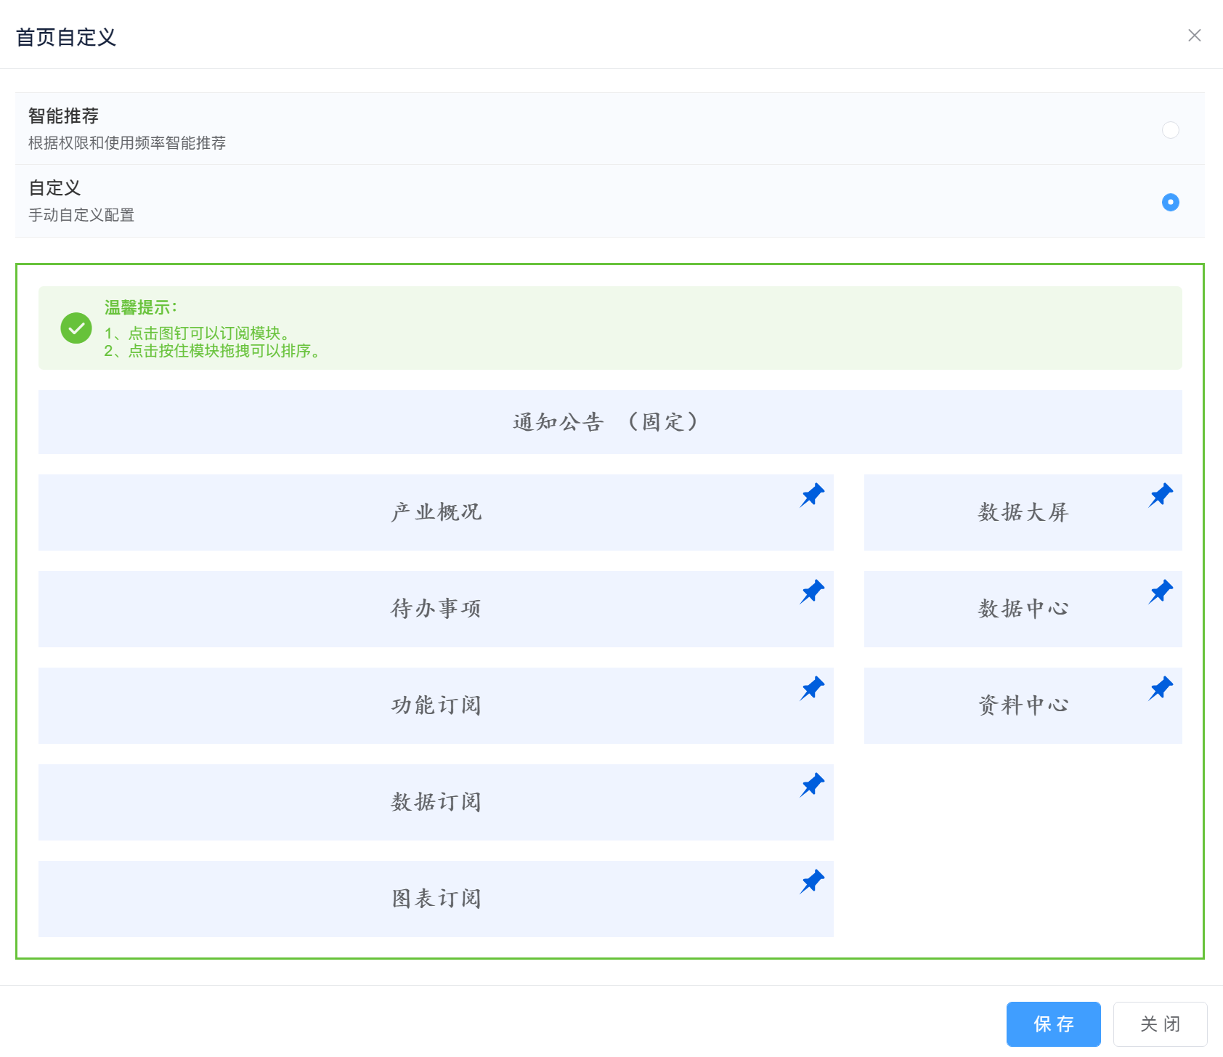Toggle the pin on 数据中心 module
Viewport: 1223px width, 1057px height.
1161,592
